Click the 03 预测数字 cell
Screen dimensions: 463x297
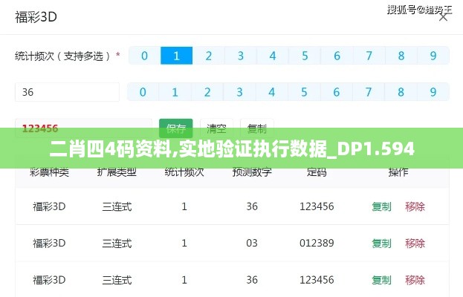(x=252, y=243)
